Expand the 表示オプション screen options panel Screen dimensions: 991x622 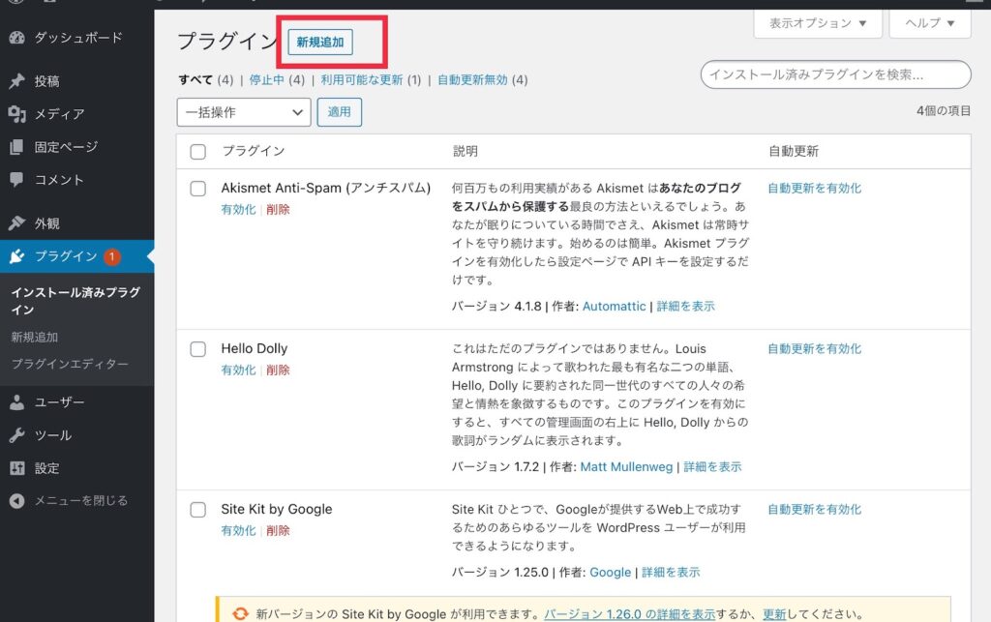coord(817,23)
